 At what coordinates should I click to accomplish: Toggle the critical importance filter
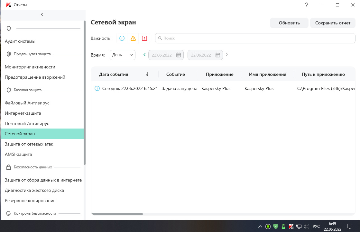tap(144, 38)
